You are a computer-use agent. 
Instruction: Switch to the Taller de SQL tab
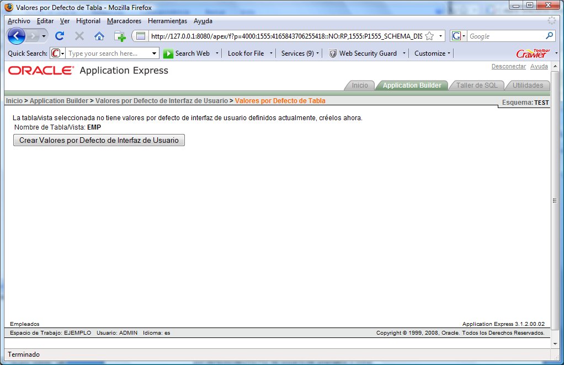point(477,85)
